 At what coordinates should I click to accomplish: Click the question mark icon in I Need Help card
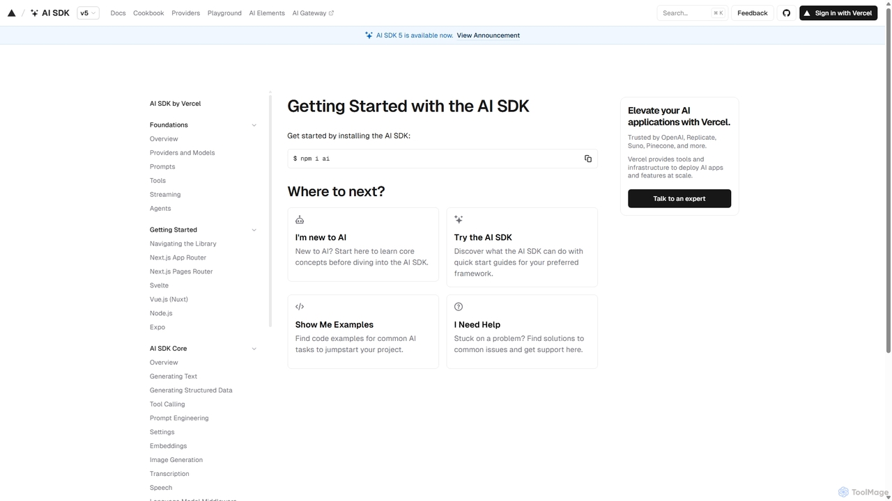coord(459,307)
